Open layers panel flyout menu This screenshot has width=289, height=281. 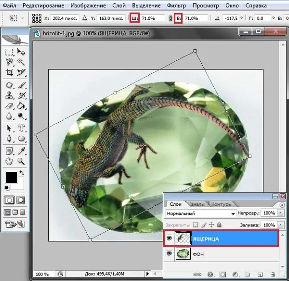pyautogui.click(x=282, y=205)
